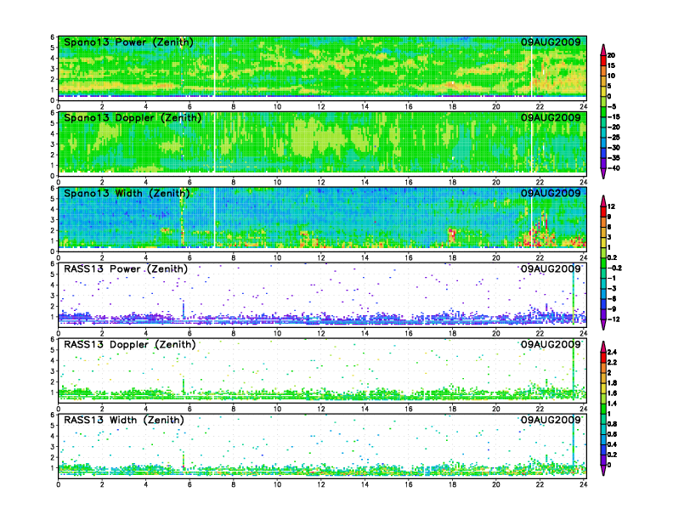Click the hour 18 tick label under Spano13 Doppler
The width and height of the screenshot is (673, 520).
pyautogui.click(x=452, y=183)
